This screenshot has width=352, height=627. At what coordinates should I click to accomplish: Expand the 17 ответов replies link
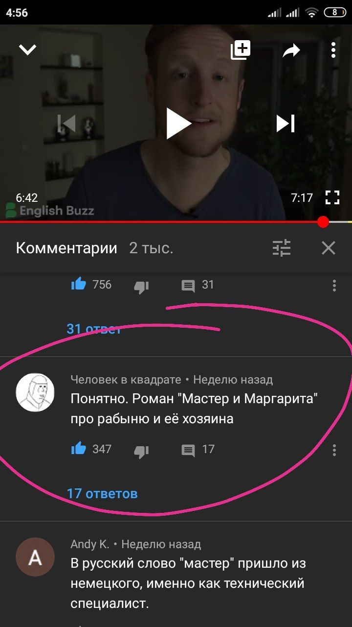pos(102,493)
